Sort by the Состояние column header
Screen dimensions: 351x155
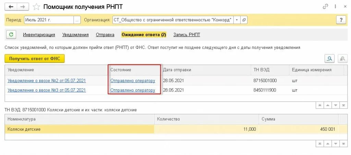coord(134,70)
